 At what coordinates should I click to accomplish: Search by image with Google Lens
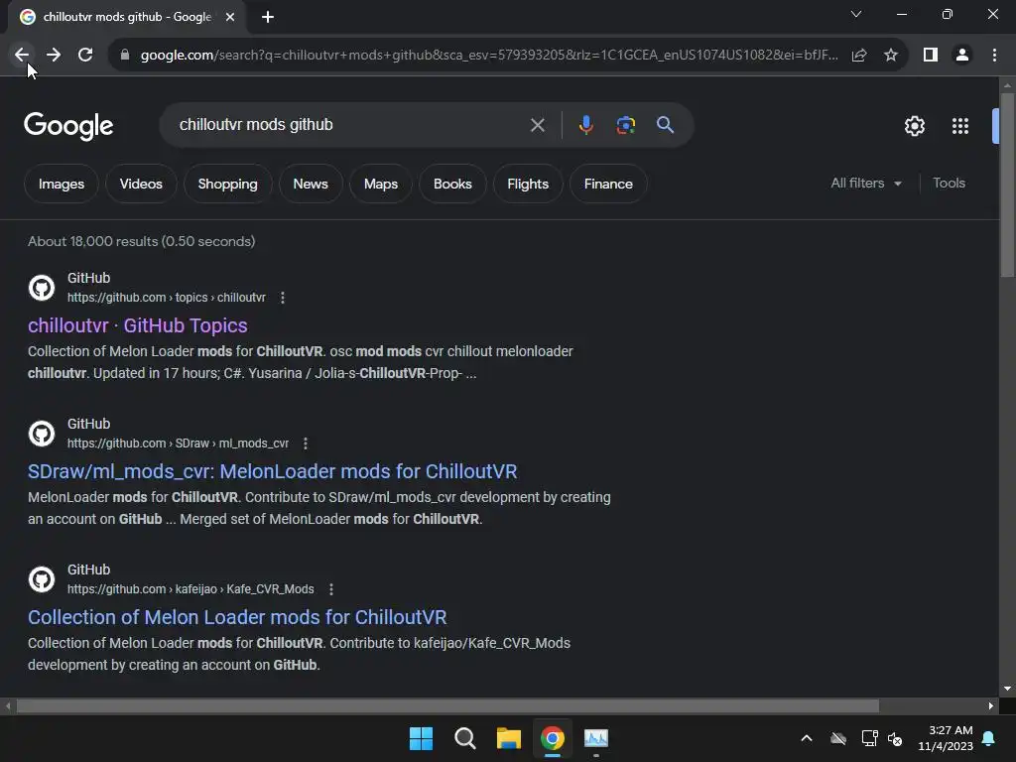click(x=625, y=125)
